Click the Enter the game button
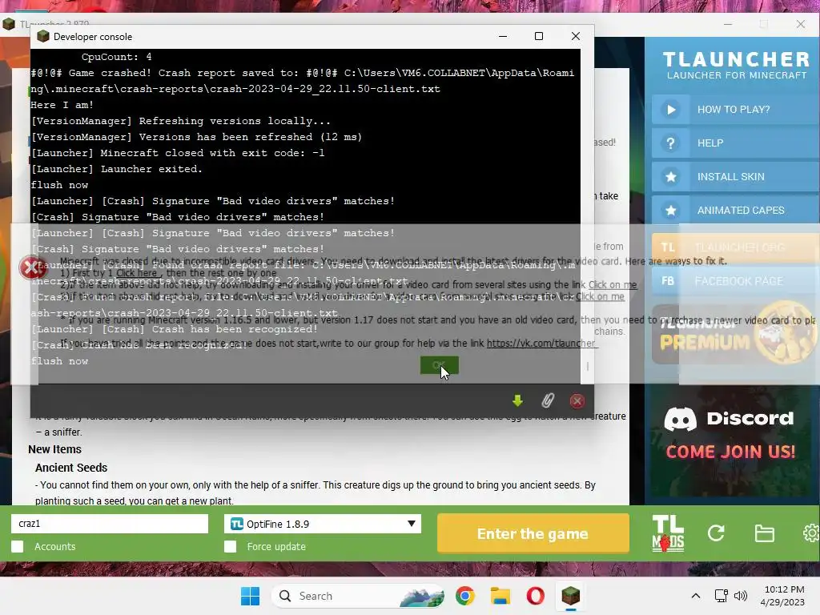The width and height of the screenshot is (820, 615). point(533,533)
